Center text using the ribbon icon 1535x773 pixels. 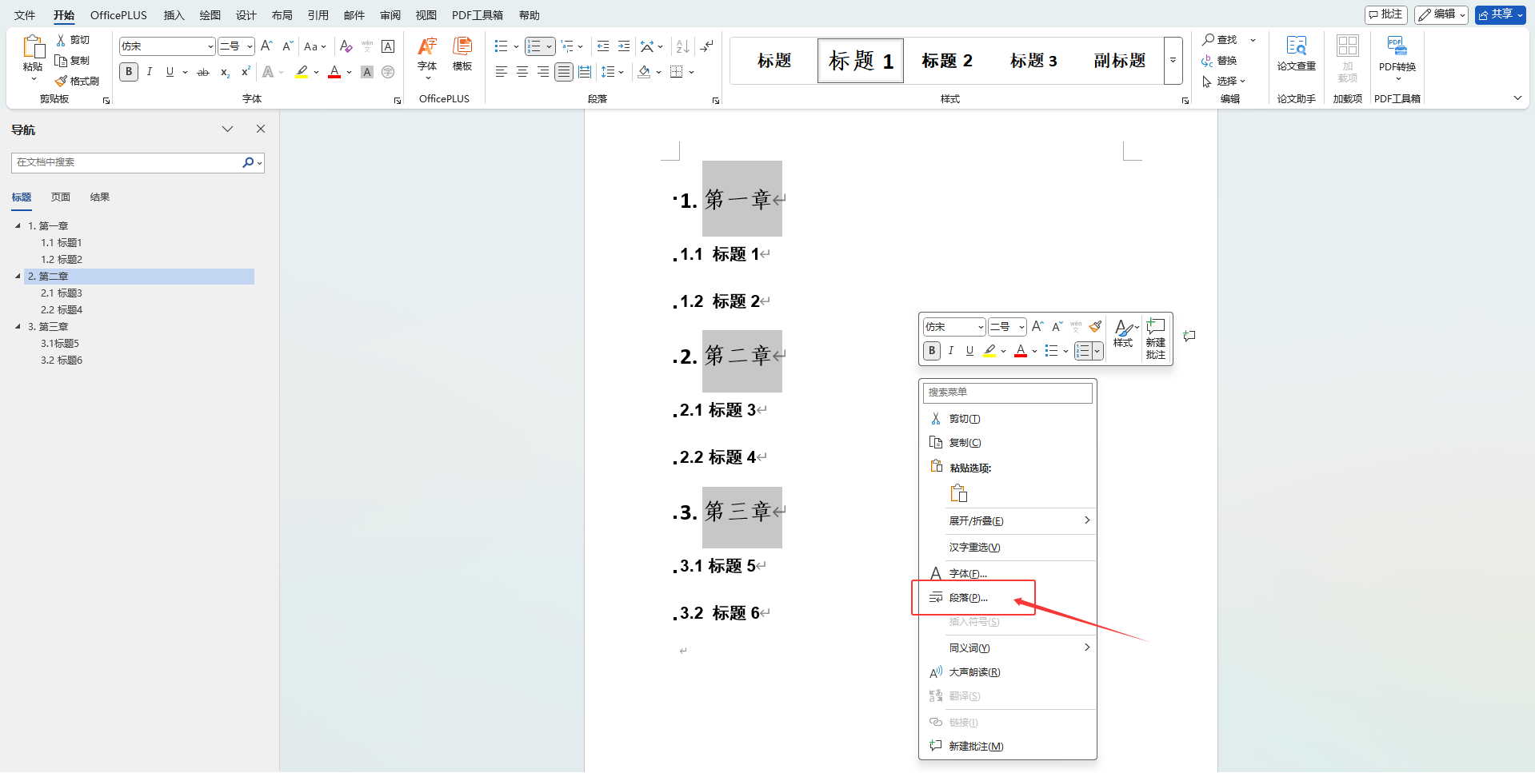point(522,72)
